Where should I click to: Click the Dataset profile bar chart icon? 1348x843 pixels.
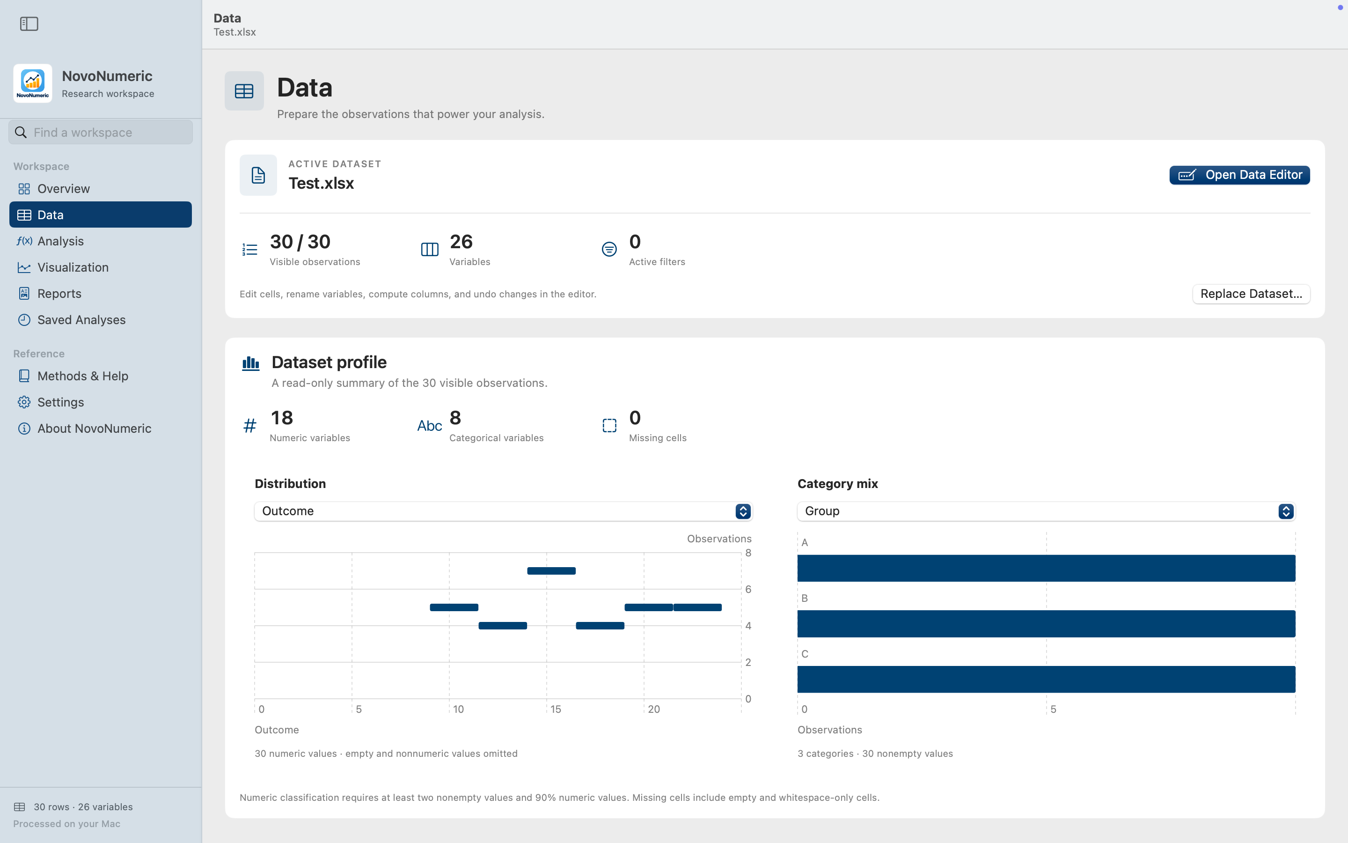point(251,363)
